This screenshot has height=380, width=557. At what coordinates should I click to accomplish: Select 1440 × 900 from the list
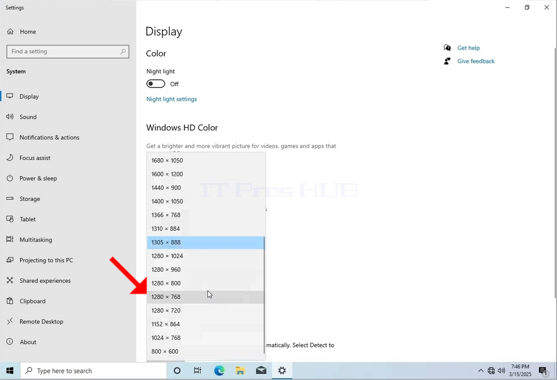(x=206, y=188)
